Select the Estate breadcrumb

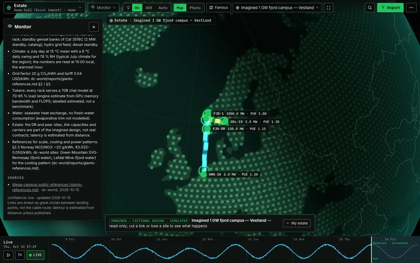(x=118, y=20)
